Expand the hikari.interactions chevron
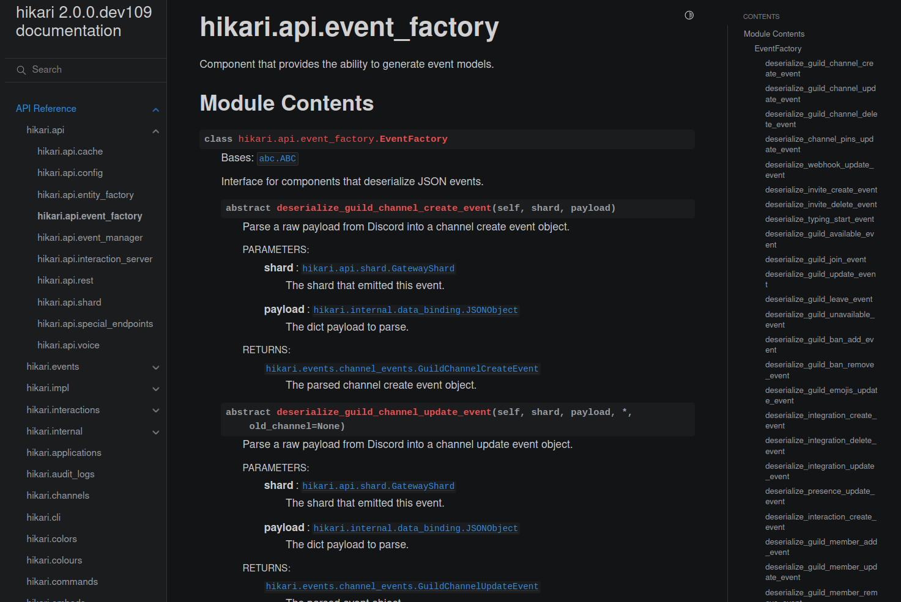The height and width of the screenshot is (602, 901). click(x=156, y=410)
